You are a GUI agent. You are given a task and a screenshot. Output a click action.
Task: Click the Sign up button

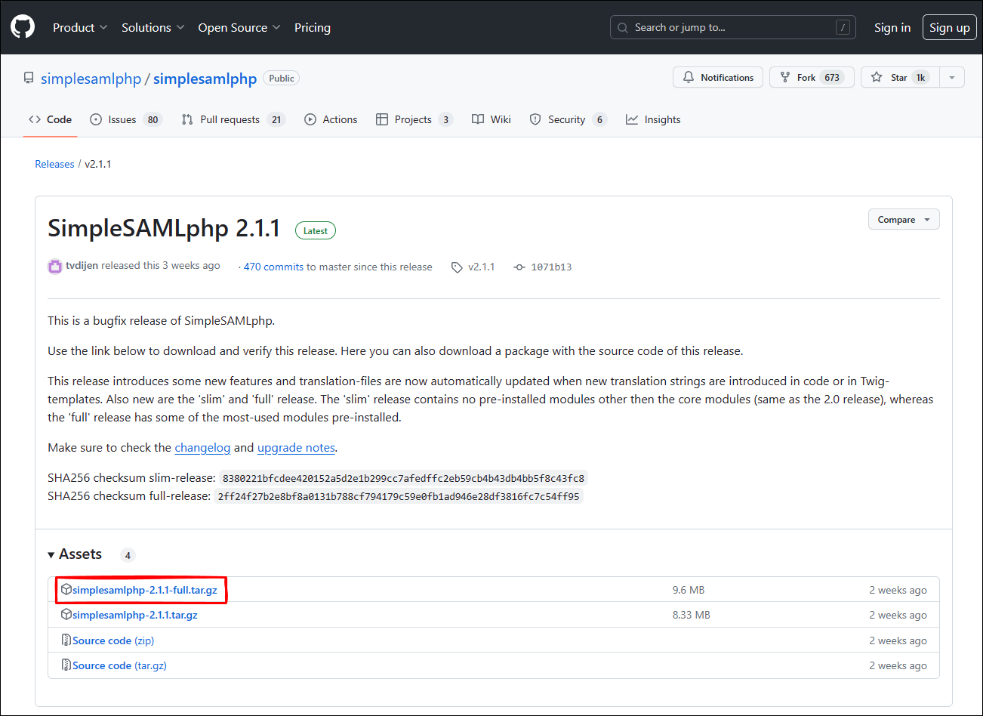pyautogui.click(x=949, y=27)
